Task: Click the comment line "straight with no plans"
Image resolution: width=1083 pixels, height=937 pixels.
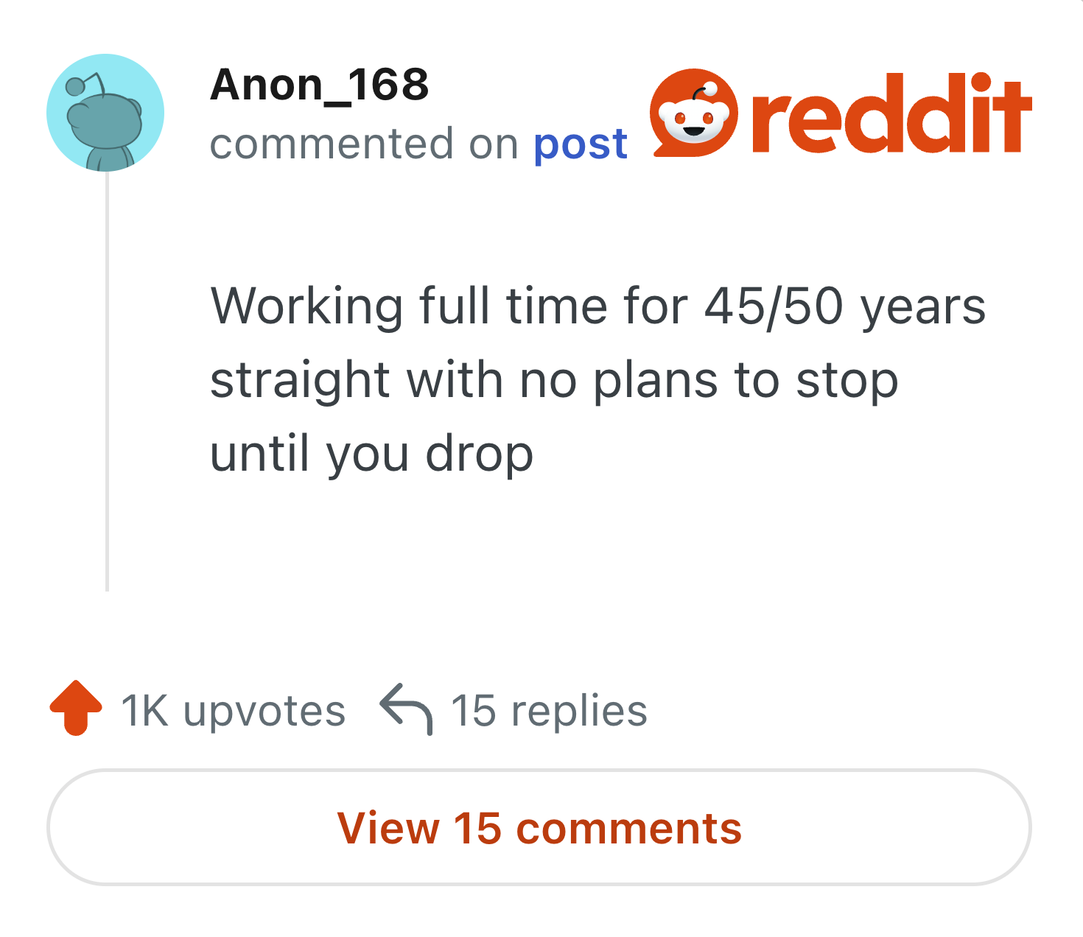Action: (555, 380)
